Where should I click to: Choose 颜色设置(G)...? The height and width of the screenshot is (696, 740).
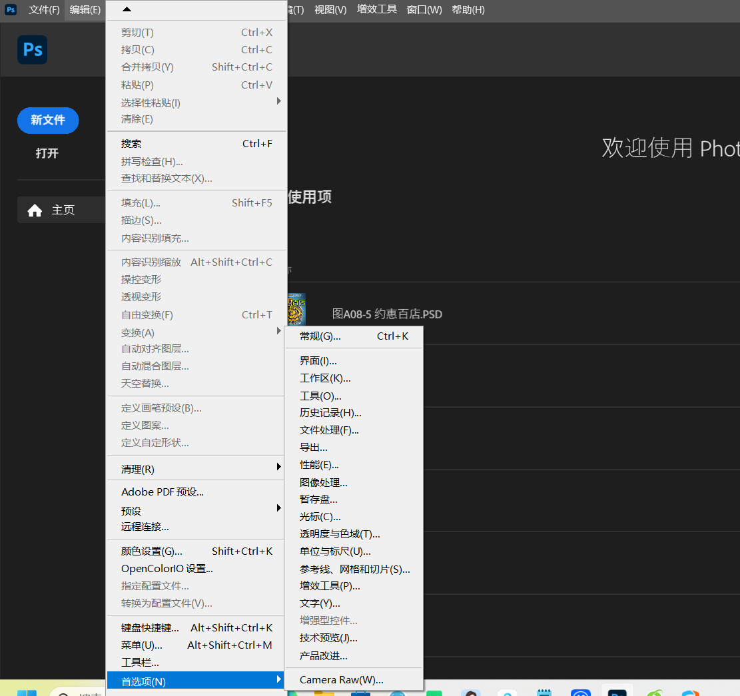[x=196, y=551]
